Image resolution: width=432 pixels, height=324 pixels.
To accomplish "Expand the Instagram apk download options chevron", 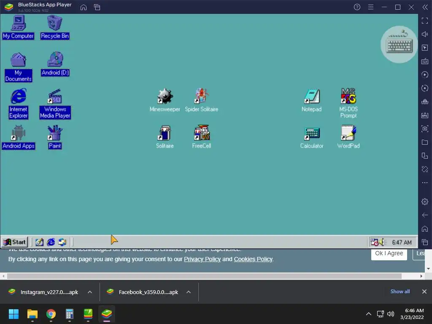I will [x=90, y=292].
